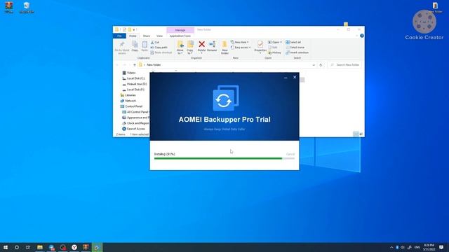Open the New item dropdown

pos(240,42)
